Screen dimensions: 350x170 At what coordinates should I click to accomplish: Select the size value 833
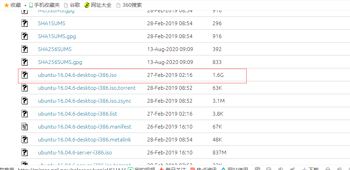217,62
